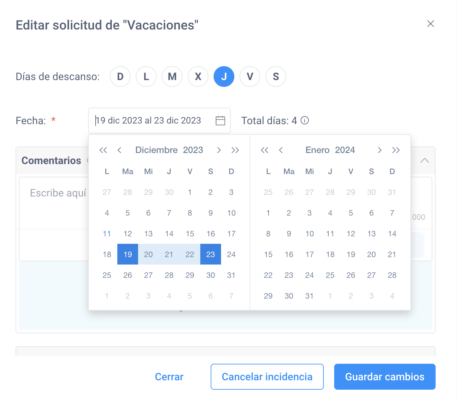Click the Guardar cambios button
The width and height of the screenshot is (457, 402).
point(385,377)
